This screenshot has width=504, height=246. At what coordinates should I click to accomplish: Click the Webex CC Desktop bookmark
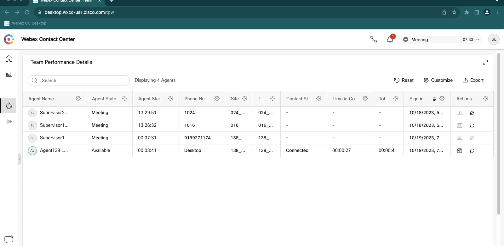pyautogui.click(x=26, y=23)
